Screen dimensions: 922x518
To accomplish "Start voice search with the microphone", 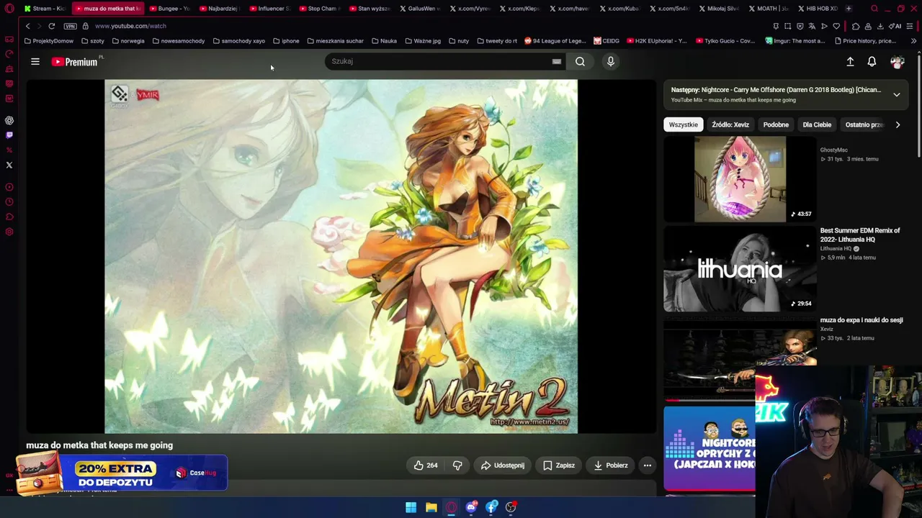I will pos(611,62).
